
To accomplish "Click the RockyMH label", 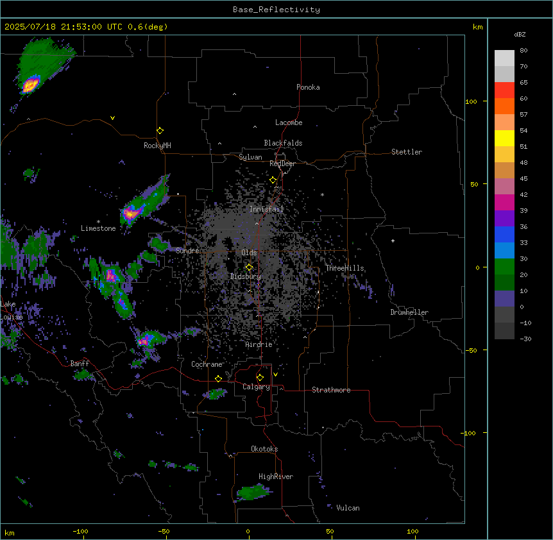I will (x=157, y=146).
